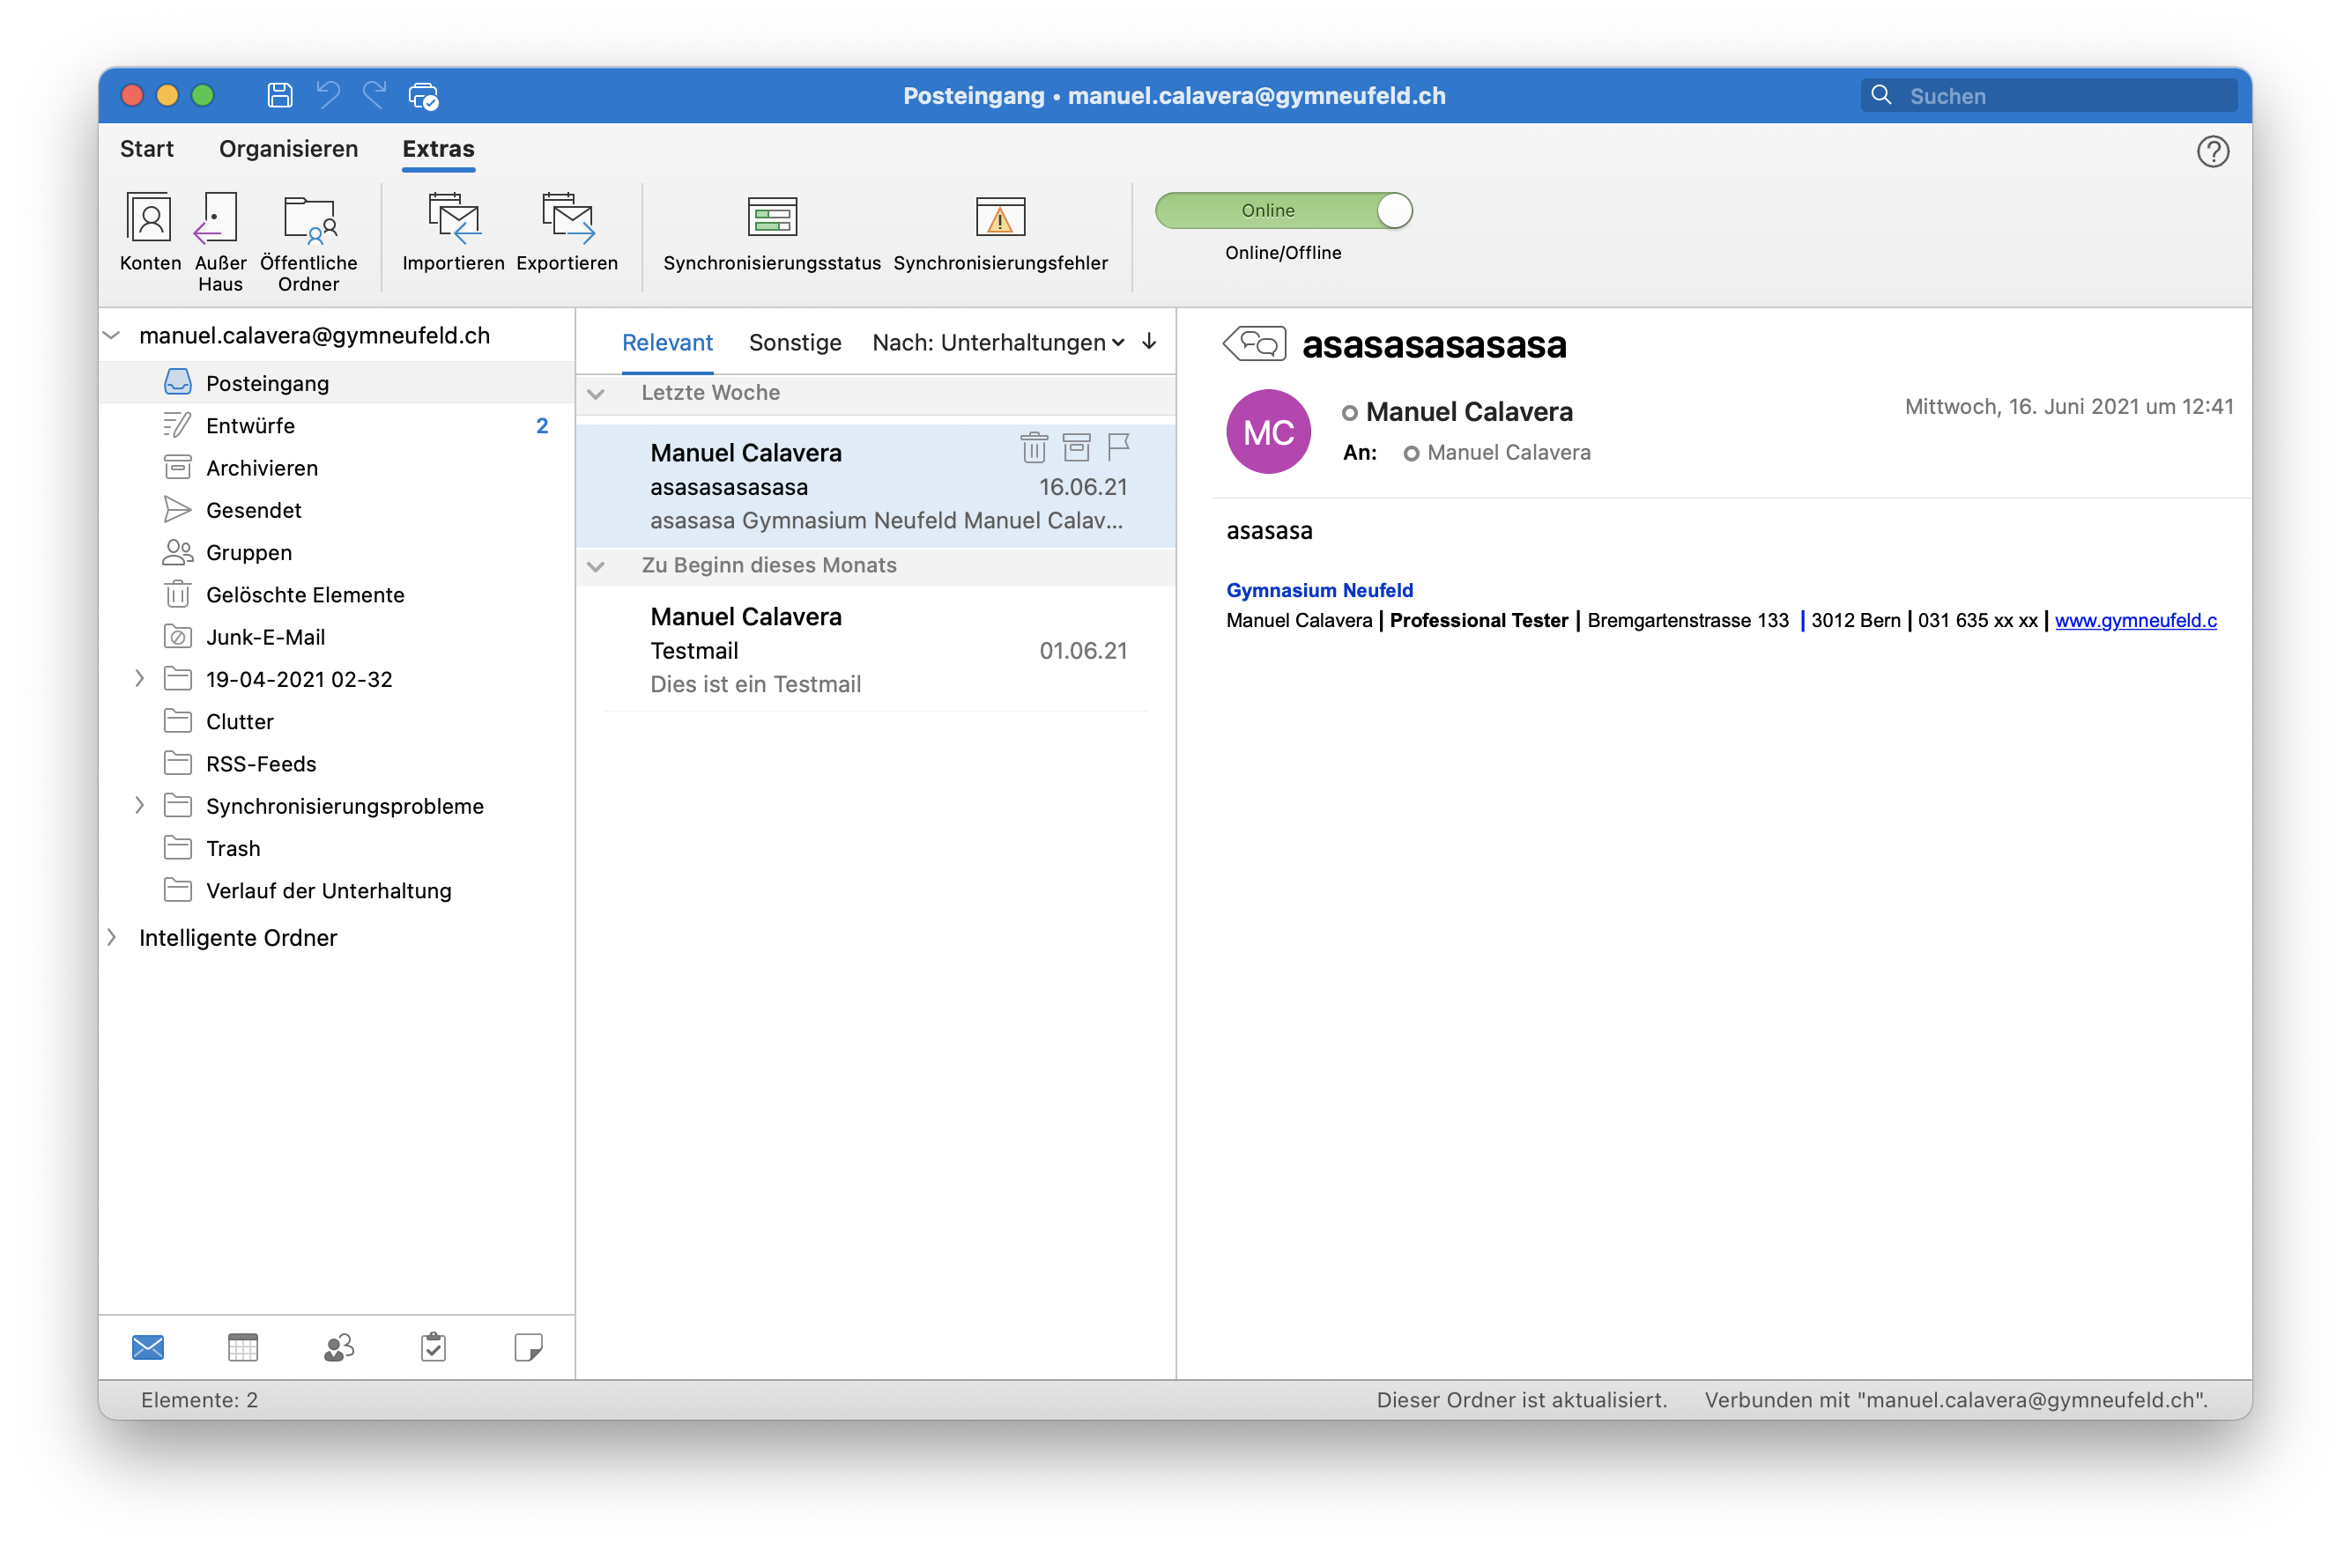Viewport: 2351px width, 1550px height.
Task: Toggle the Online/Offline switch
Action: pyautogui.click(x=1283, y=210)
